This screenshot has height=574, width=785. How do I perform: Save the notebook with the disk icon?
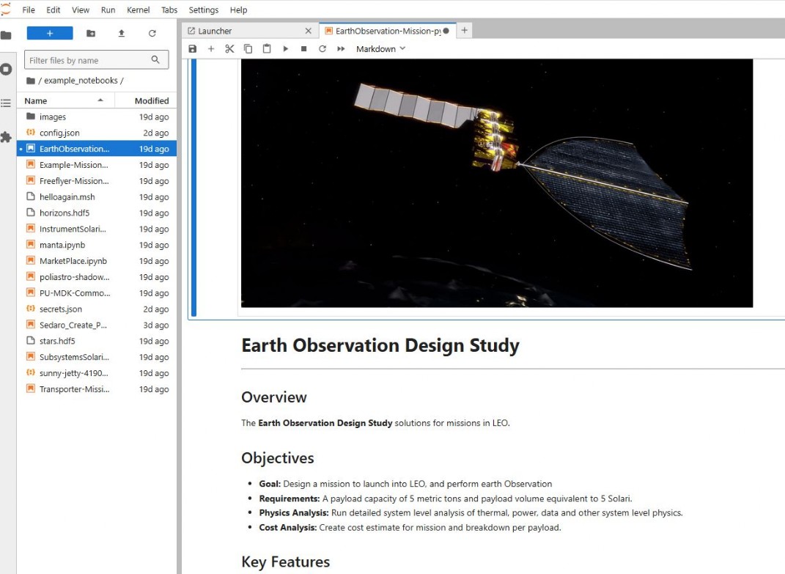coord(193,49)
